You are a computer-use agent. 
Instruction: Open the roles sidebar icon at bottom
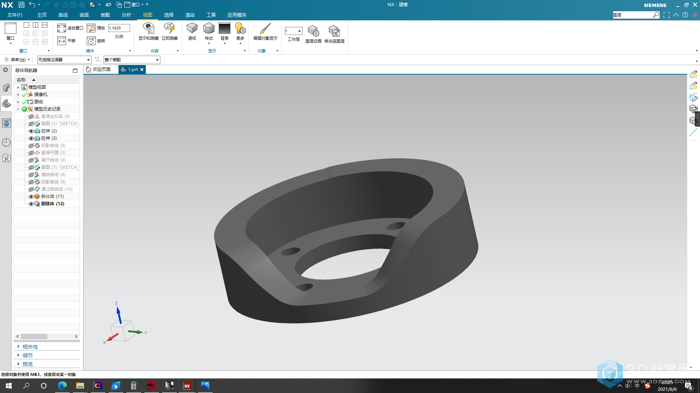point(6,158)
